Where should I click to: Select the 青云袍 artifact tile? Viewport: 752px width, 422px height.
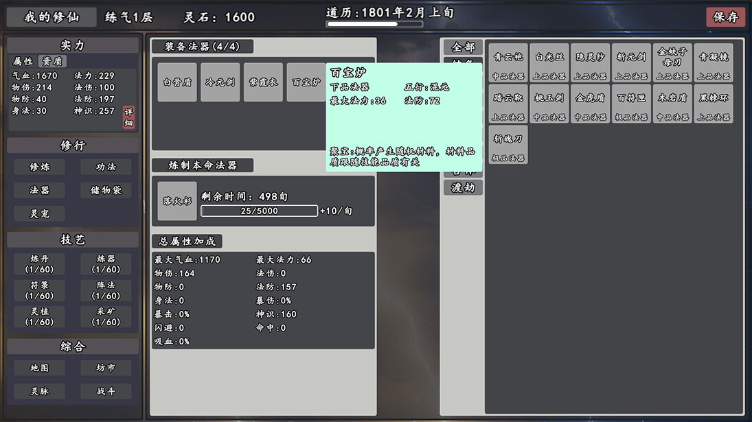pyautogui.click(x=508, y=63)
